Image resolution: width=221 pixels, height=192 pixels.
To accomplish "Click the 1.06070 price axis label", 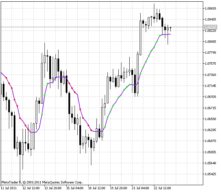I will tap(210, 141).
